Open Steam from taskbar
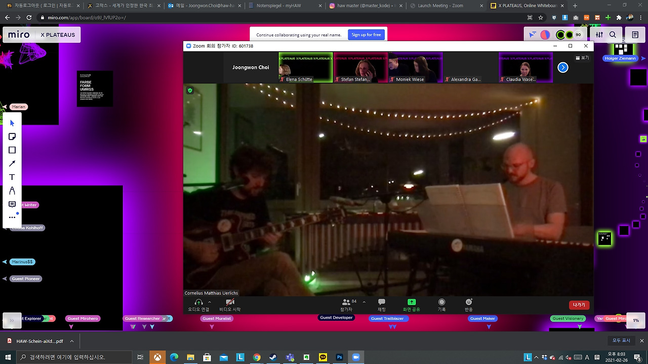Screen dimensions: 648x364 coord(273,357)
